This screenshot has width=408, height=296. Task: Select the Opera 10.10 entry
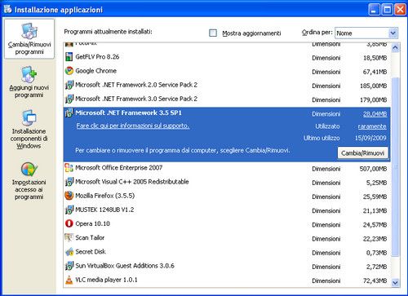[227, 224]
